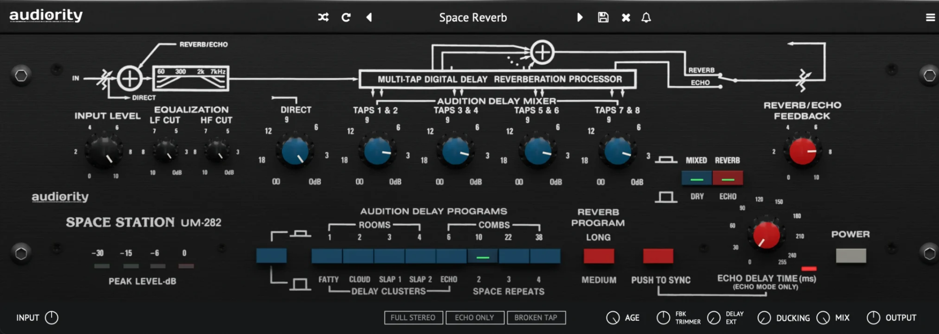Open the hamburger main menu
939x334 pixels.
pyautogui.click(x=930, y=17)
